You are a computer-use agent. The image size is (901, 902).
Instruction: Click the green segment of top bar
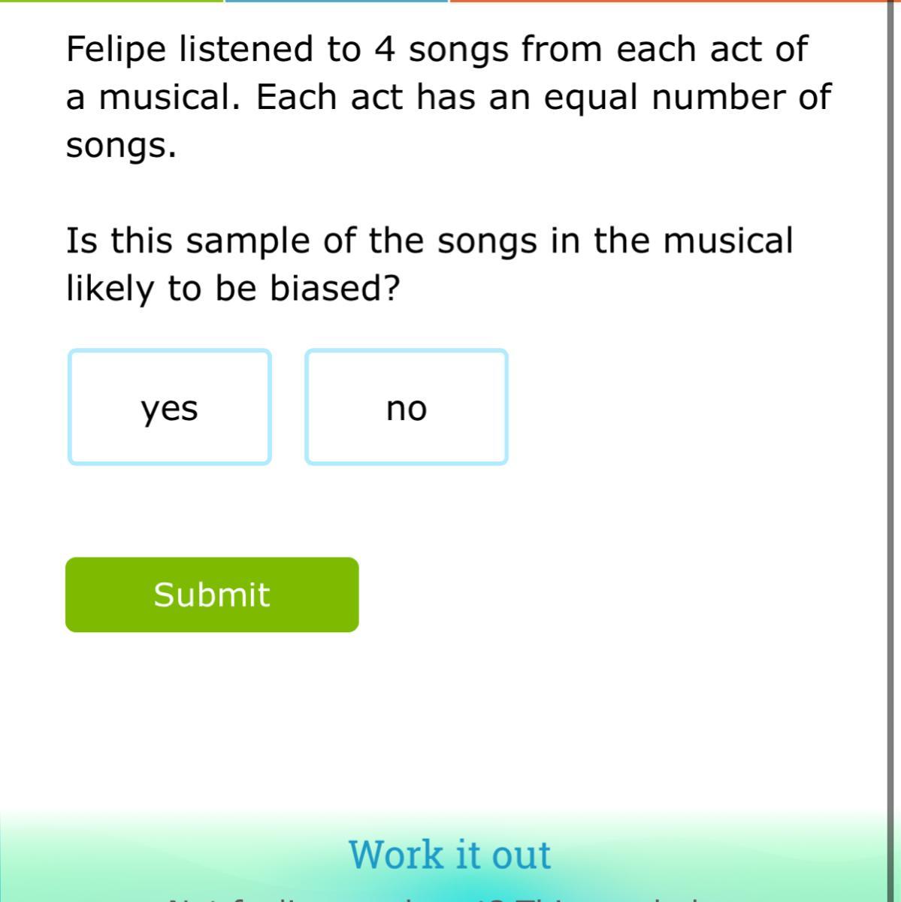click(111, 2)
